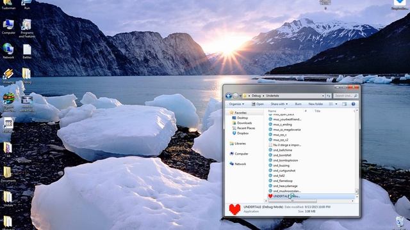
Task: Select Computer in the navigation pane
Action: [x=242, y=154]
